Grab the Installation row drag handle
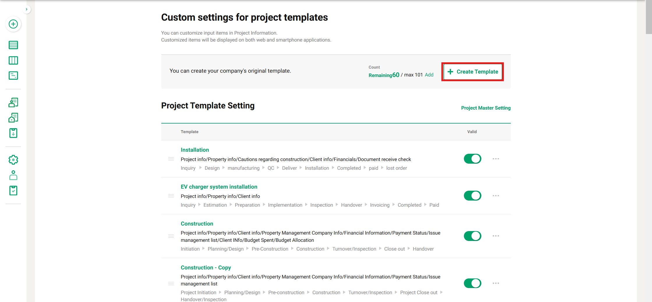652x302 pixels. tap(171, 159)
